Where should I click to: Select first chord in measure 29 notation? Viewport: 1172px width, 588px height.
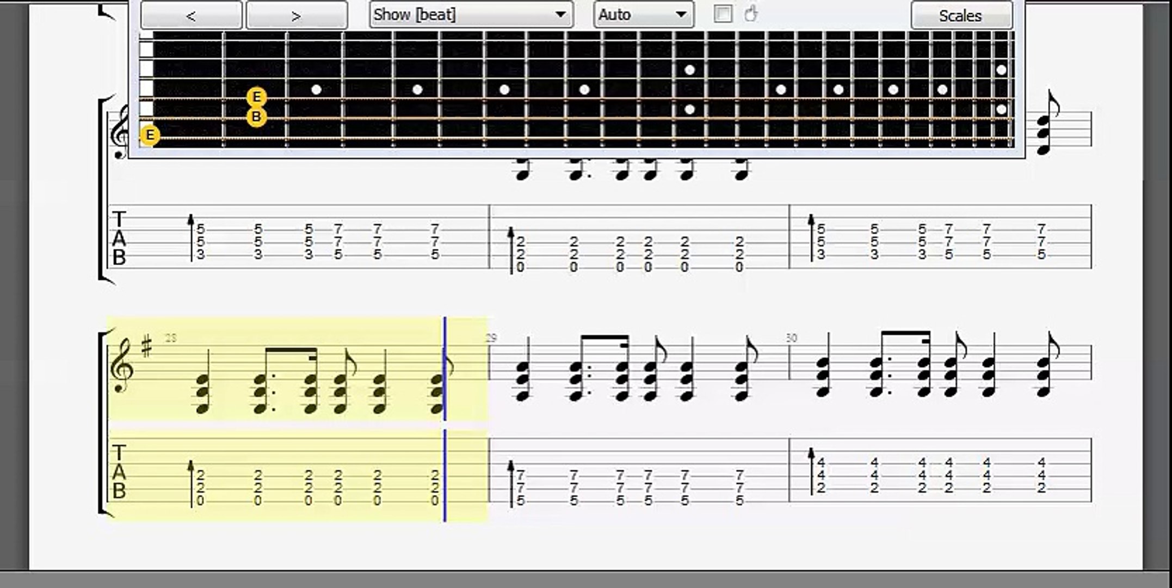(x=523, y=380)
